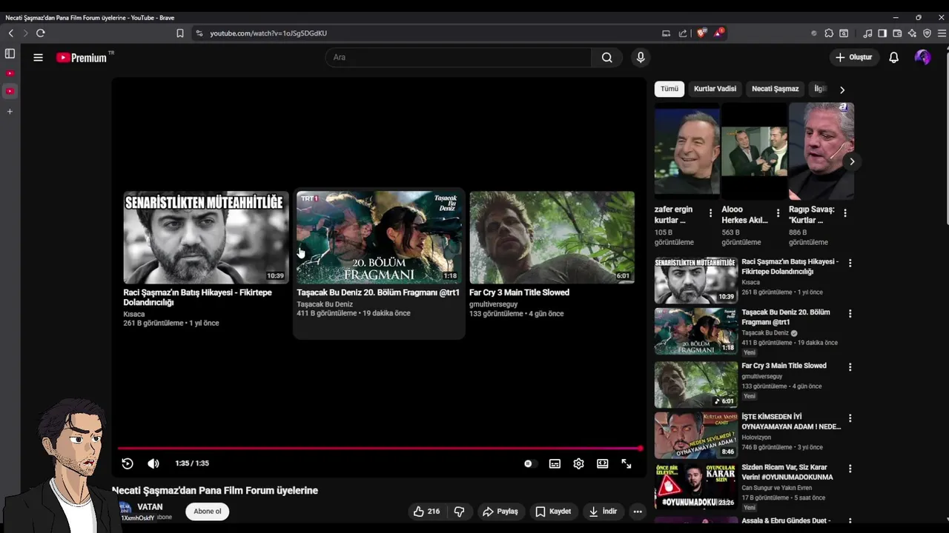The width and height of the screenshot is (949, 533).
Task: Like the video with 216 likes
Action: coord(427,512)
